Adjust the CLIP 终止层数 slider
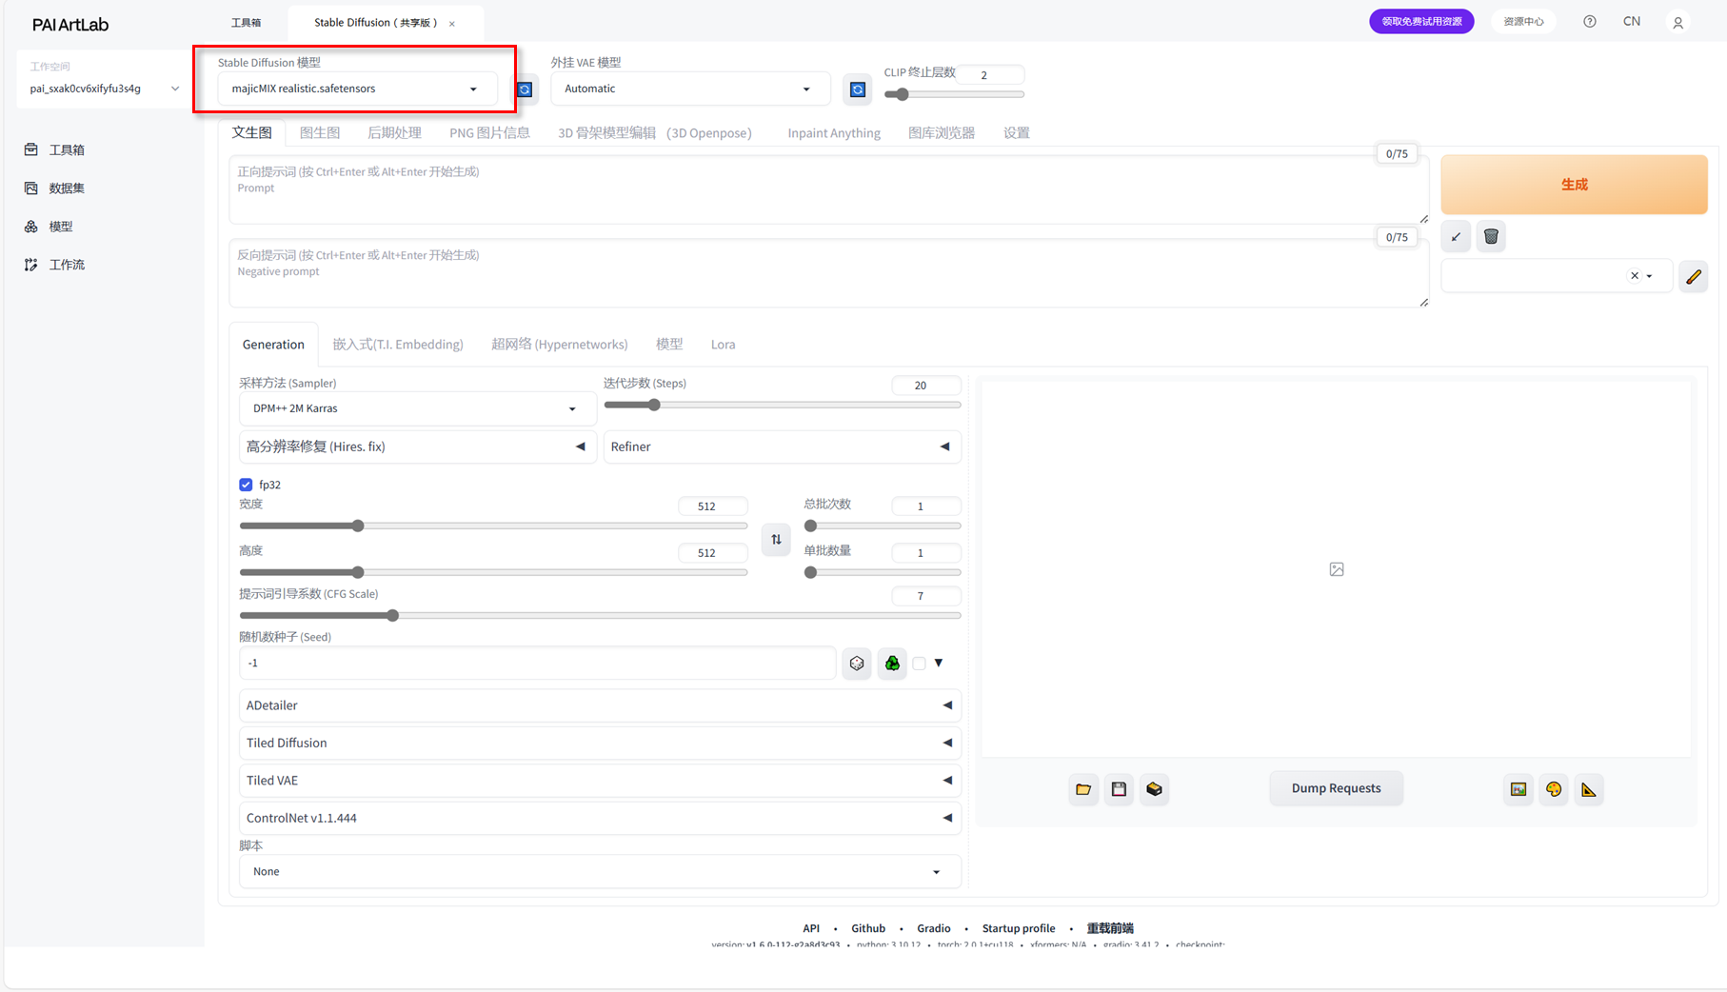 tap(954, 94)
